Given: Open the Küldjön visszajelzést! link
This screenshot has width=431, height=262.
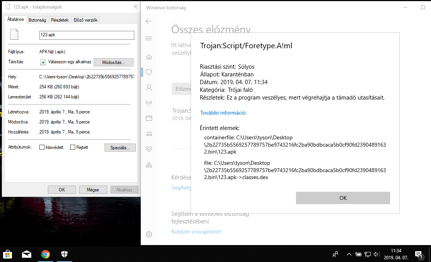Looking at the screenshot, I should [x=196, y=232].
